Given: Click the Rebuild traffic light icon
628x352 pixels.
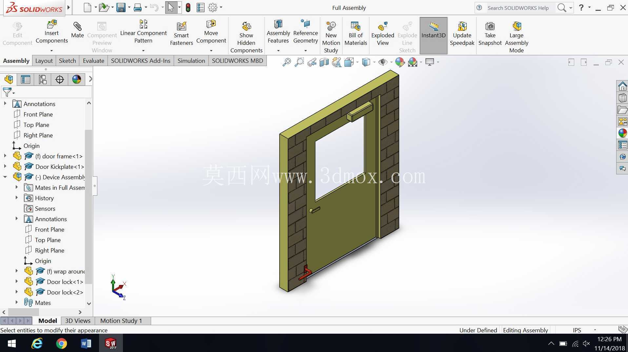Looking at the screenshot, I should point(188,8).
